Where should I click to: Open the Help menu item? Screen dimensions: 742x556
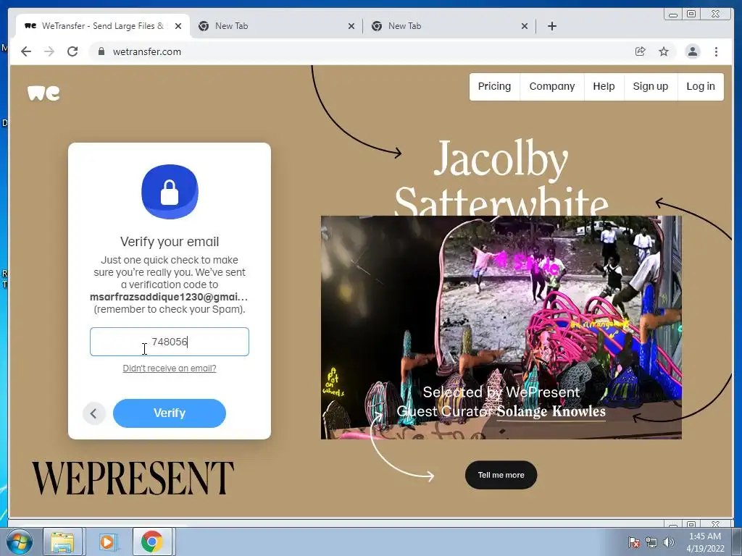604,87
